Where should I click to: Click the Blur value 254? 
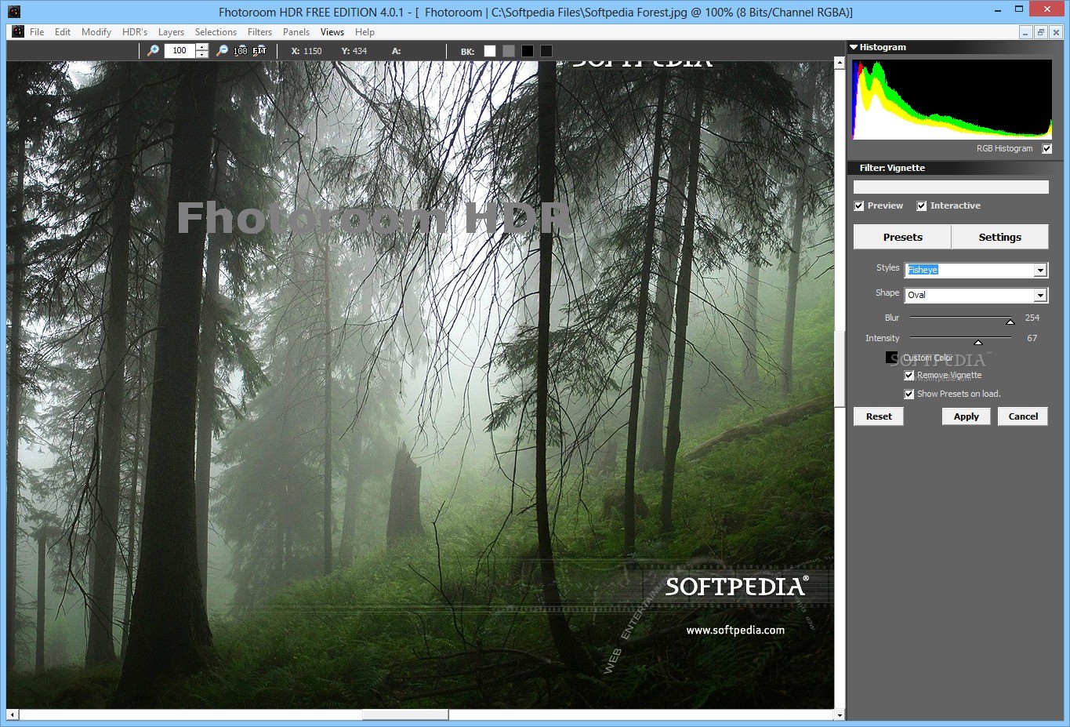[1032, 318]
